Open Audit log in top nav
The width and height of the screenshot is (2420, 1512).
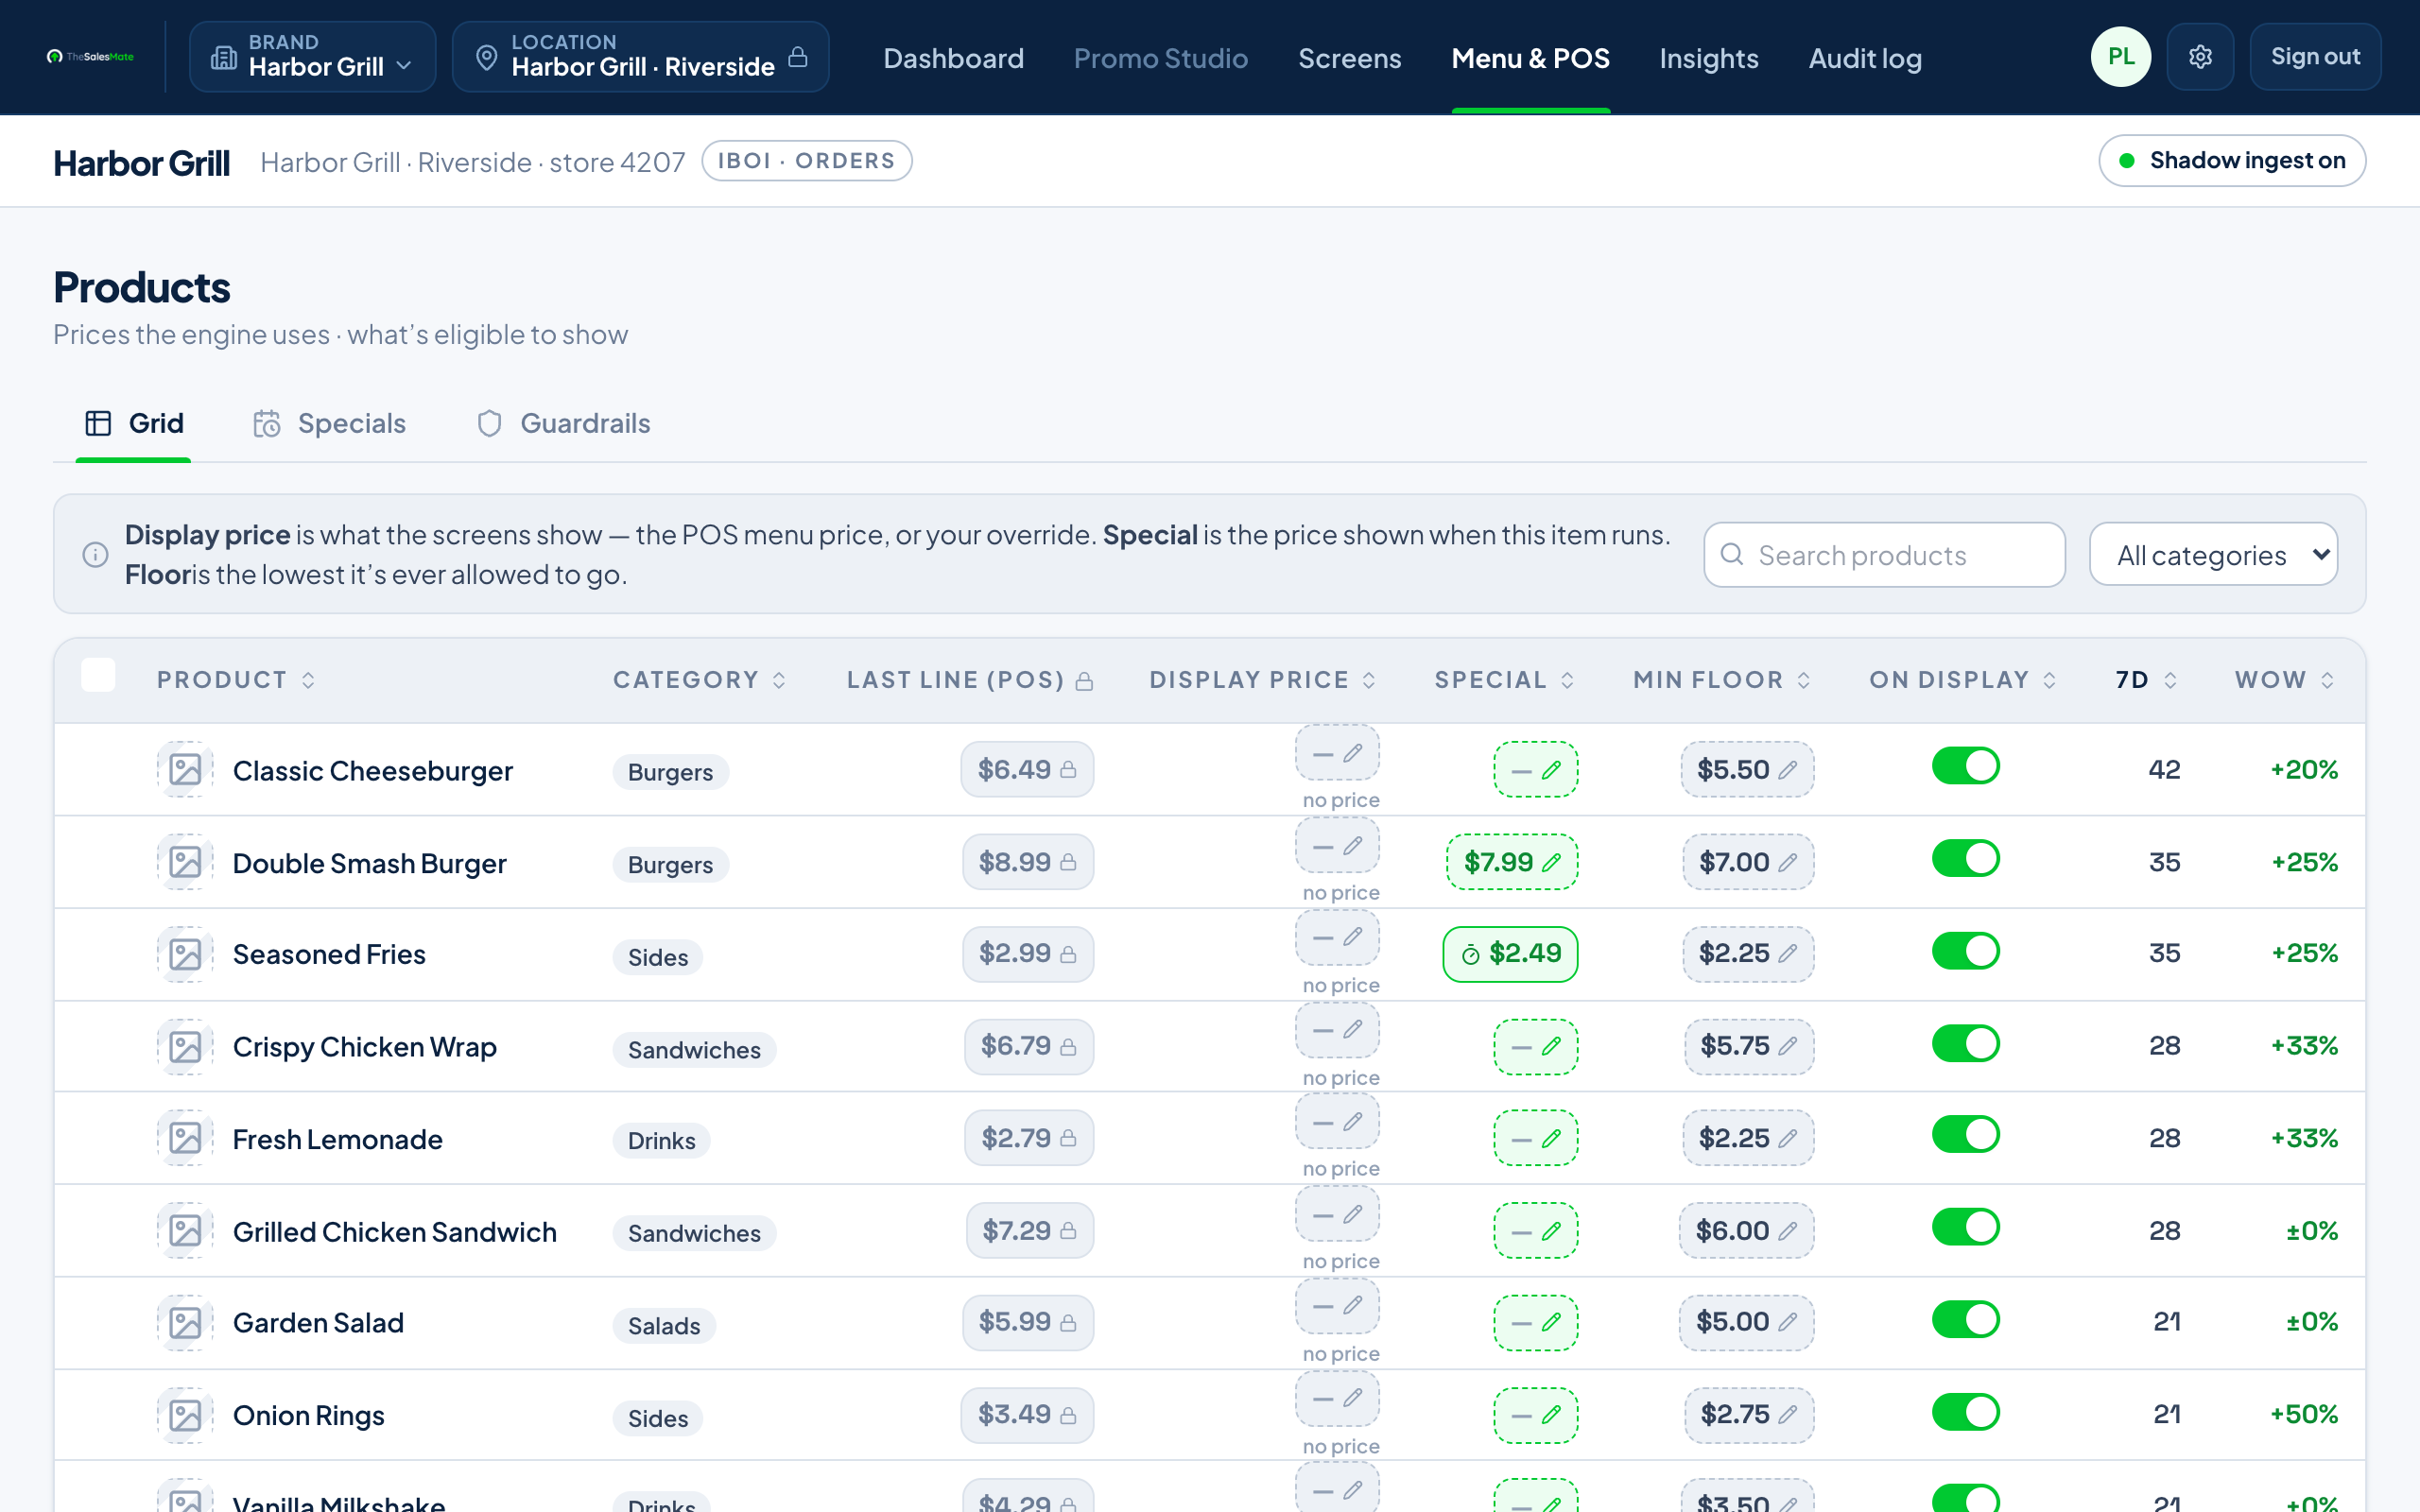1864,58
